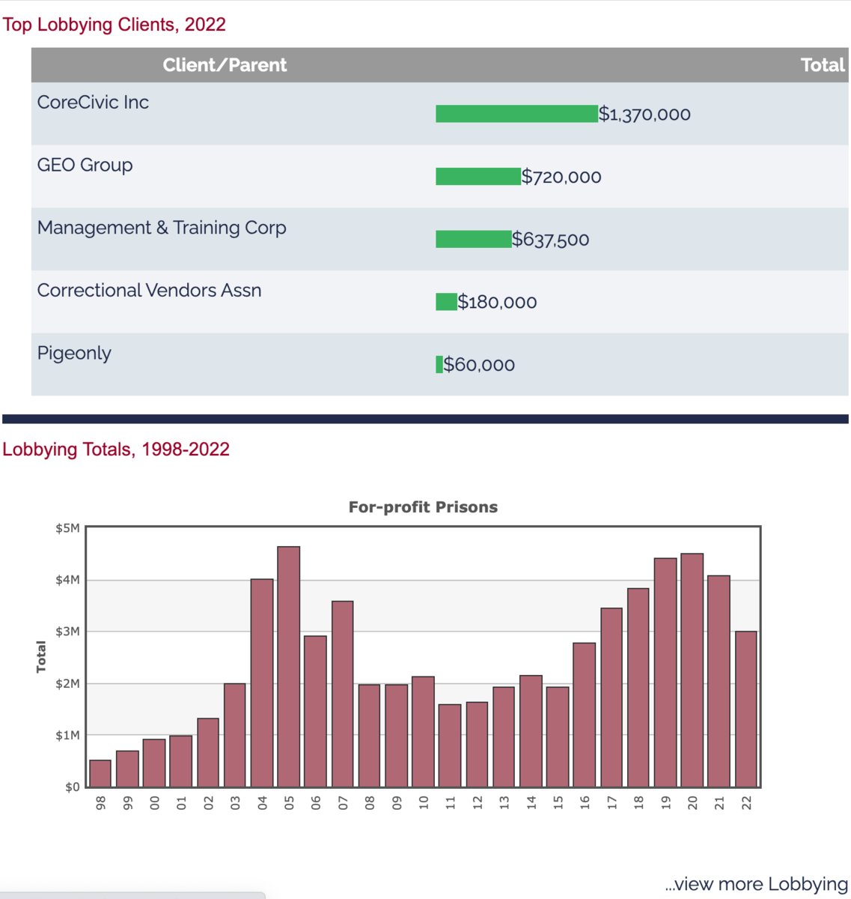The image size is (851, 899).
Task: Select the 2020 bar in lobbying chart
Action: tap(692, 671)
